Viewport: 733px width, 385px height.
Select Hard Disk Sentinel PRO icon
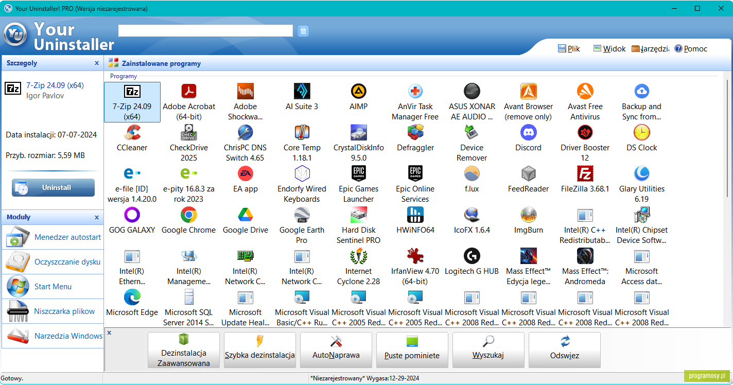(x=359, y=215)
